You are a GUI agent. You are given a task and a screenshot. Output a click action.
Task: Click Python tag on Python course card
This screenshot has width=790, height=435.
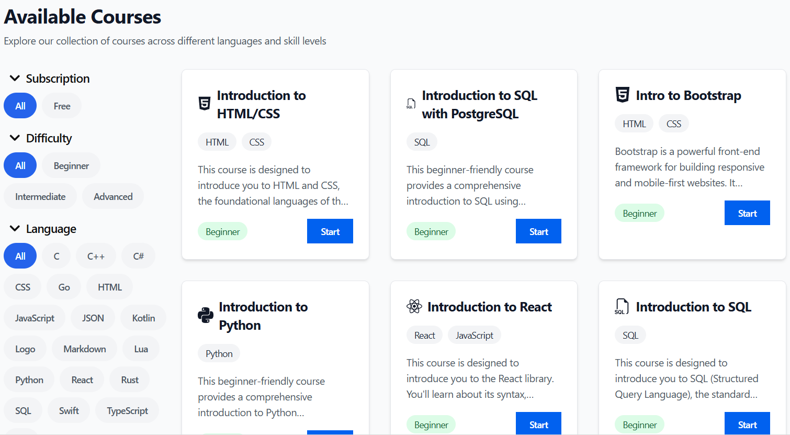(x=219, y=353)
